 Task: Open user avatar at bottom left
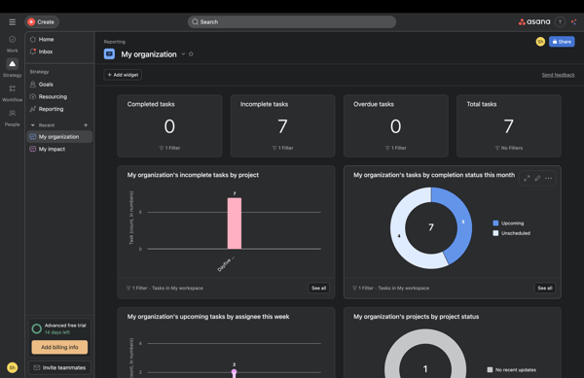pyautogui.click(x=13, y=367)
